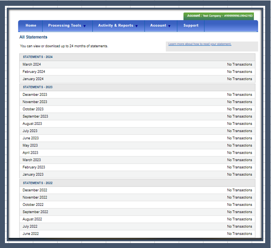
Task: Select the July 2022 statement row
Action: pyautogui.click(x=137, y=226)
